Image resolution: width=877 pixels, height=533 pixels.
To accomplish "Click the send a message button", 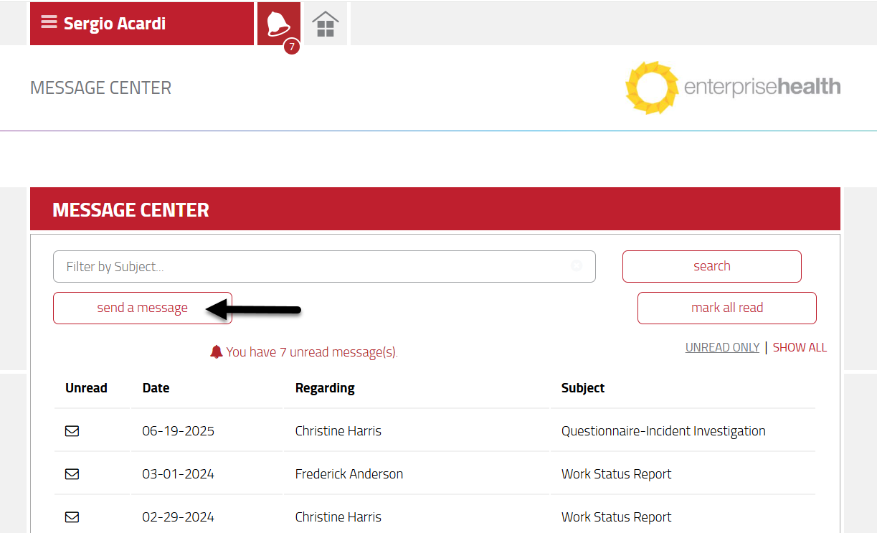I will tap(142, 308).
